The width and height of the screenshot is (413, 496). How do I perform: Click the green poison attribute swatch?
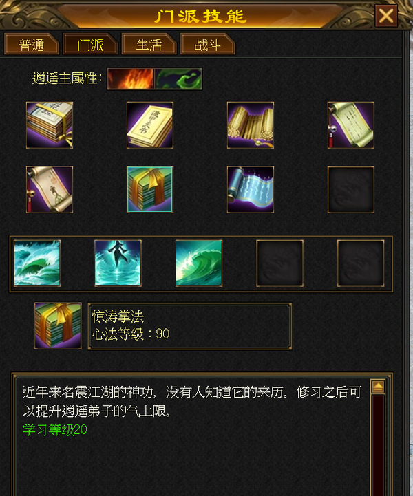(178, 78)
